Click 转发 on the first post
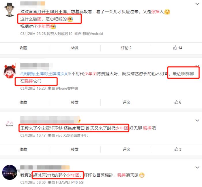Image resolution: width=202 pixels, height=187 pixels. (75, 48)
